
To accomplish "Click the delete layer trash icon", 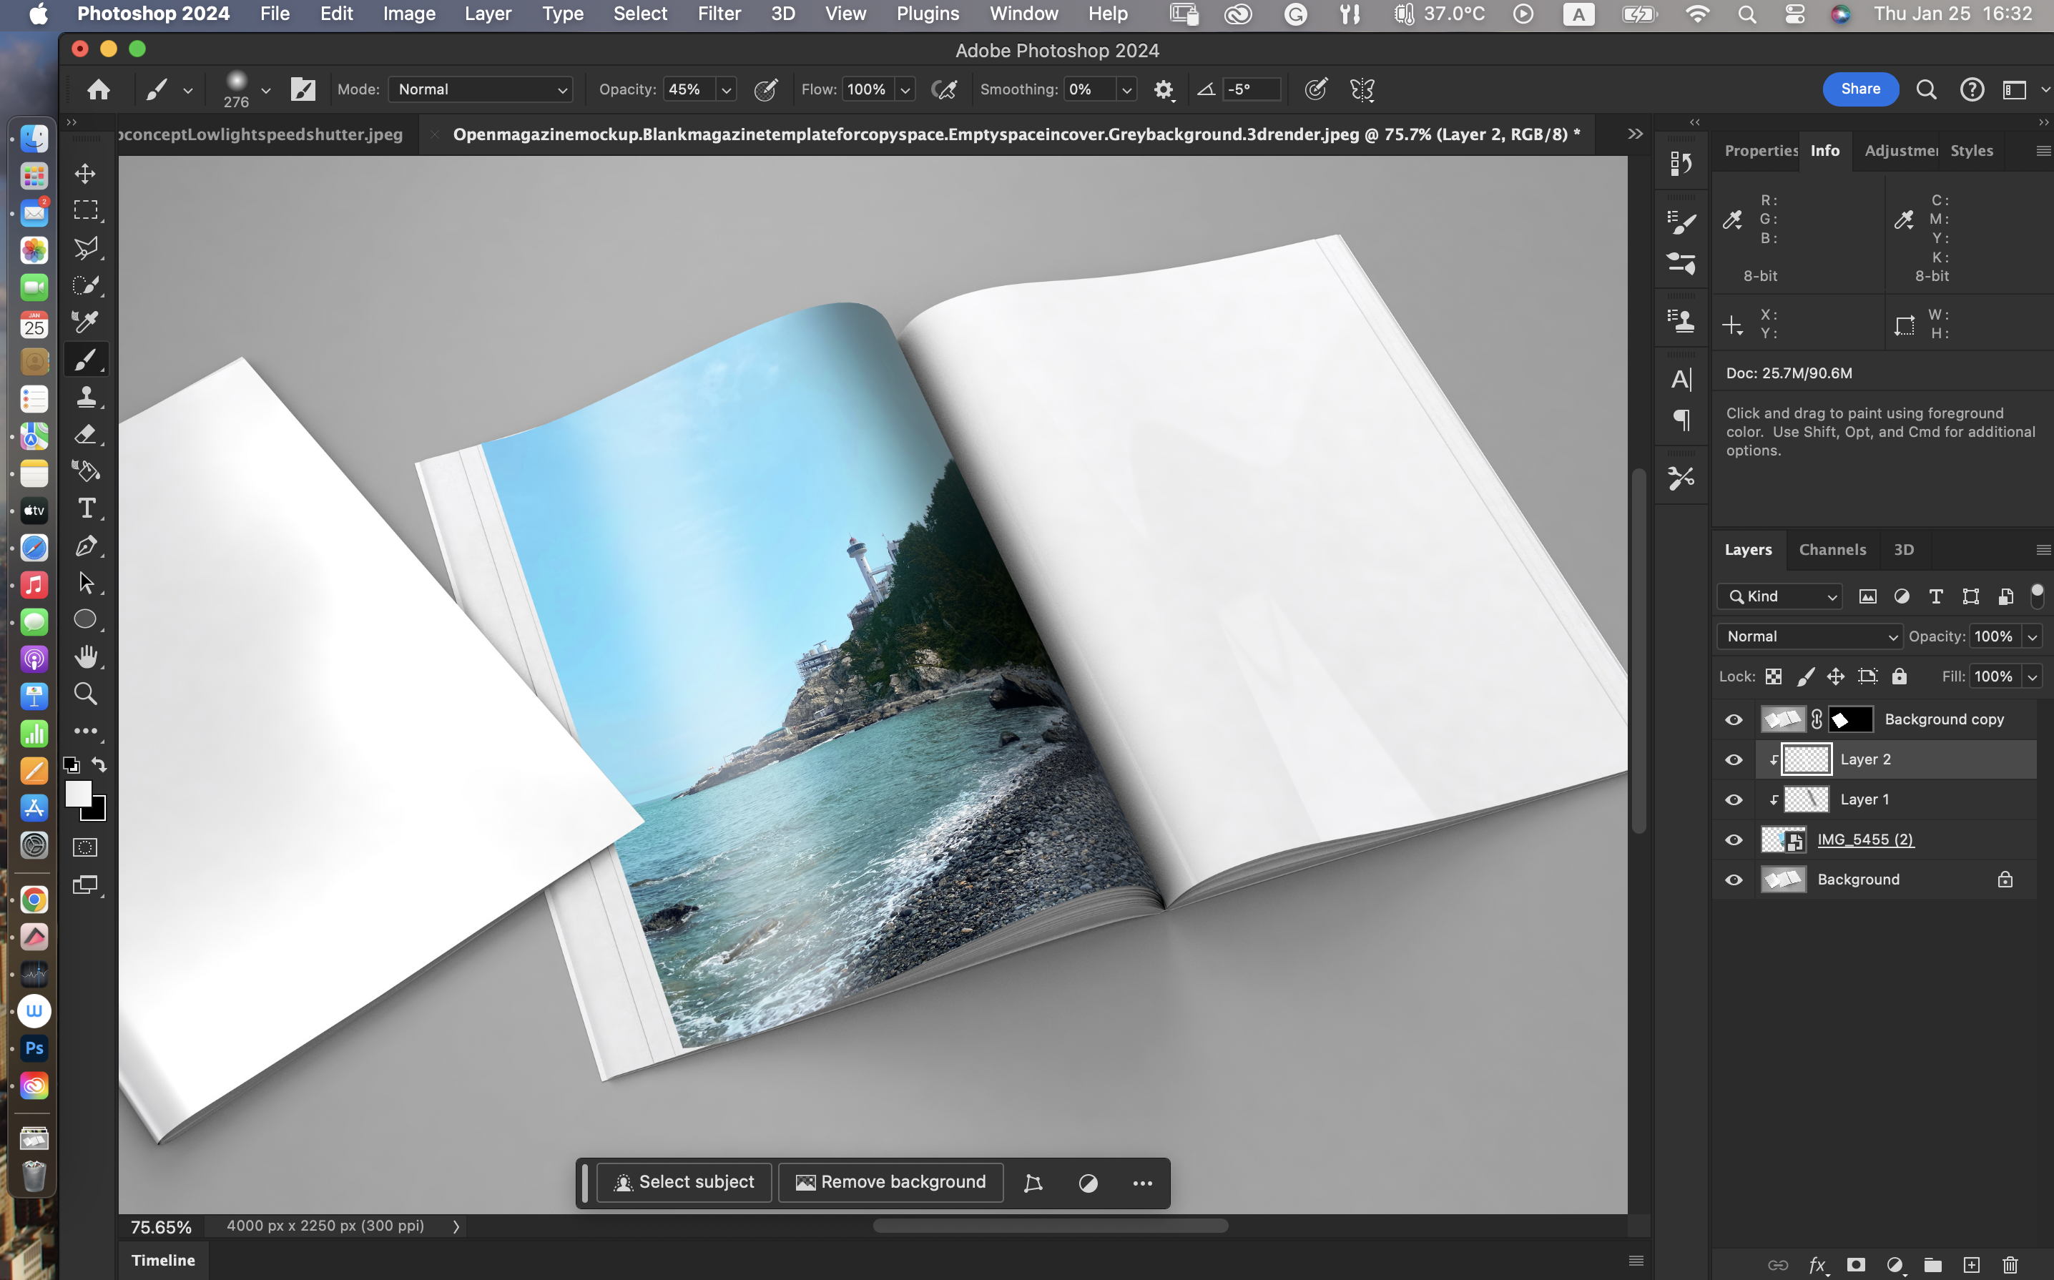I will point(2011,1264).
